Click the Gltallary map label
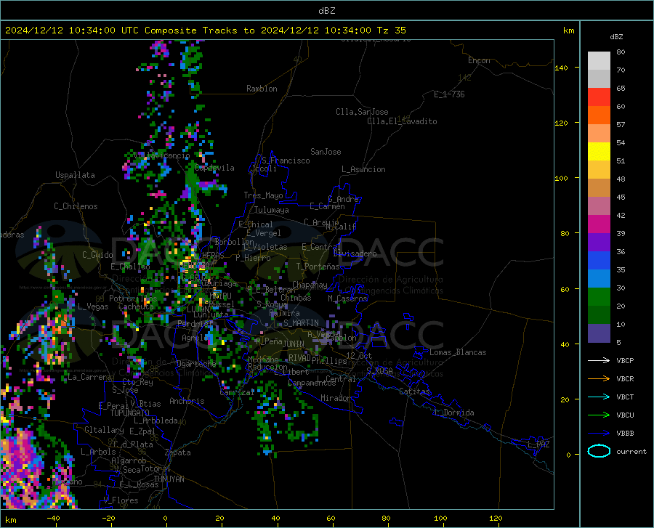This screenshot has height=528, width=654. (104, 430)
